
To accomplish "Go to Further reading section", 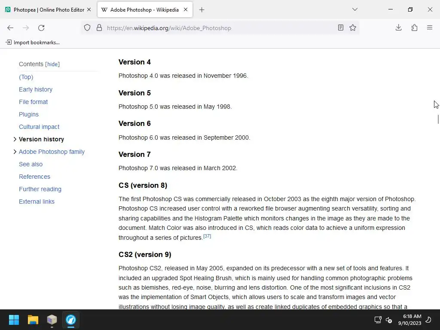I will coord(40,189).
